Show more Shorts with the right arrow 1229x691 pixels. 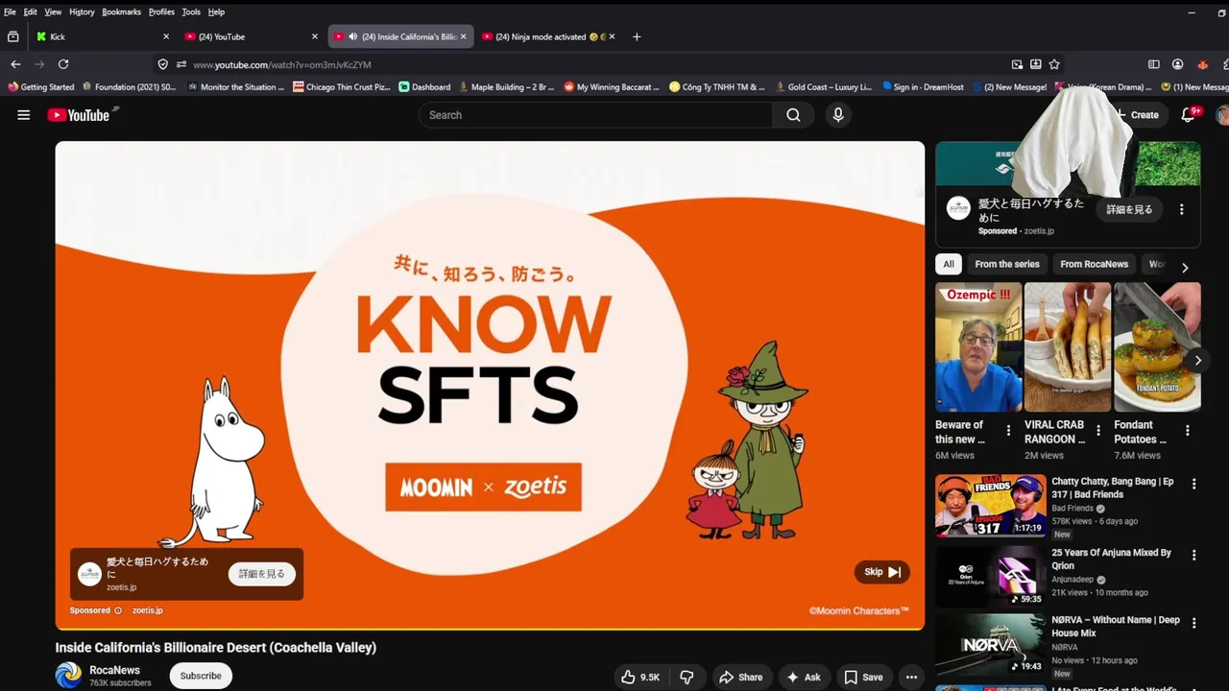point(1197,361)
